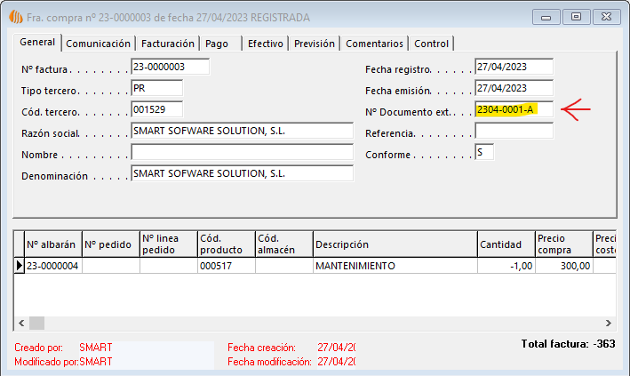This screenshot has width=630, height=376.
Task: Maximize the invoice window
Action: click(x=577, y=17)
